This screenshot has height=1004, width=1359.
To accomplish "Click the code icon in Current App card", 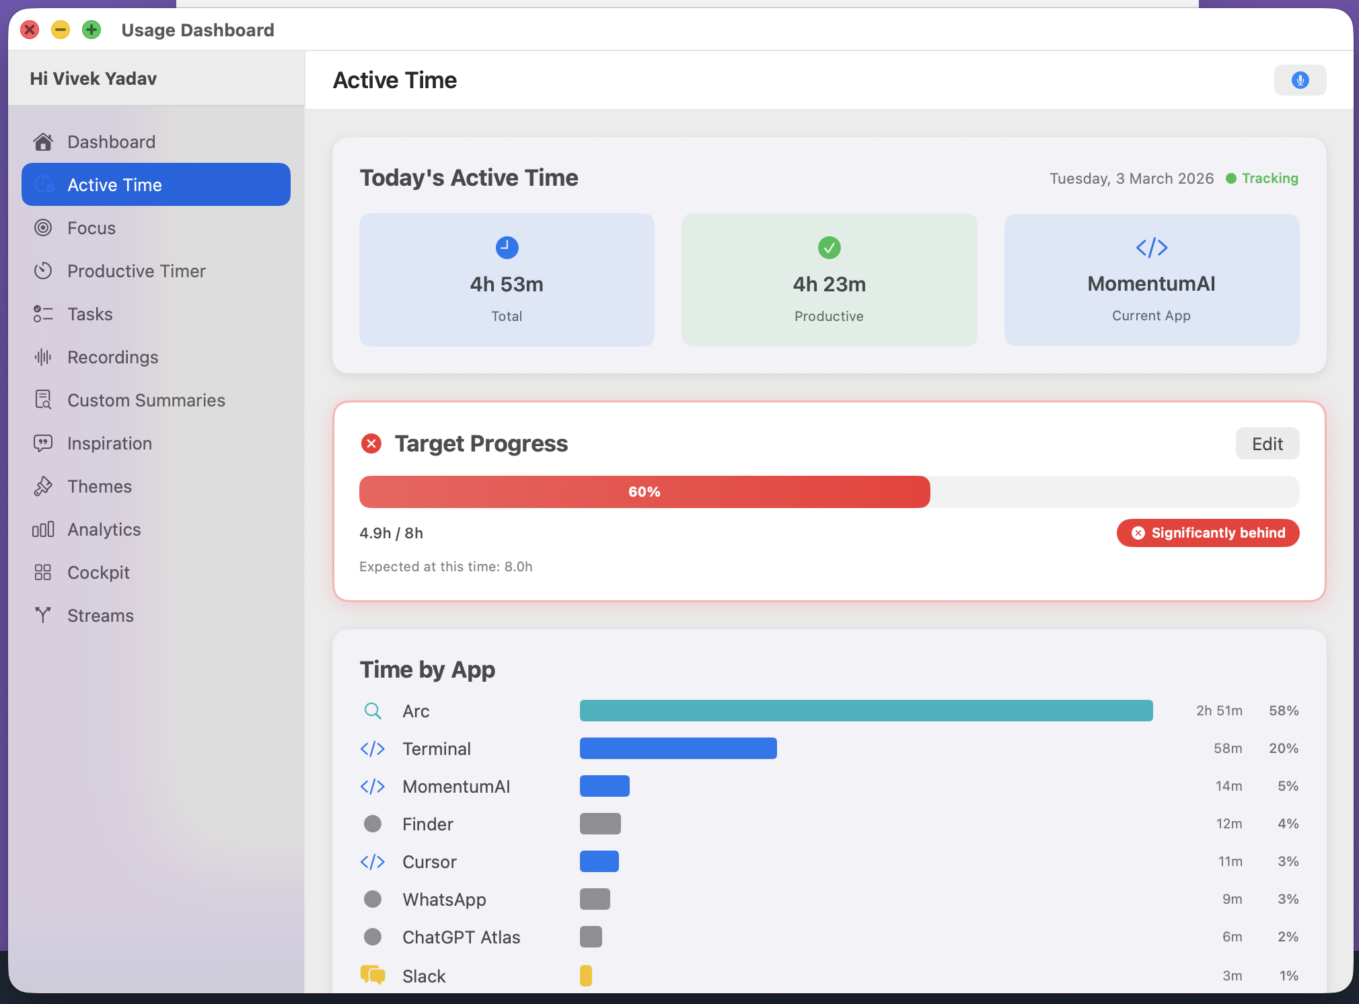I will click(1150, 247).
